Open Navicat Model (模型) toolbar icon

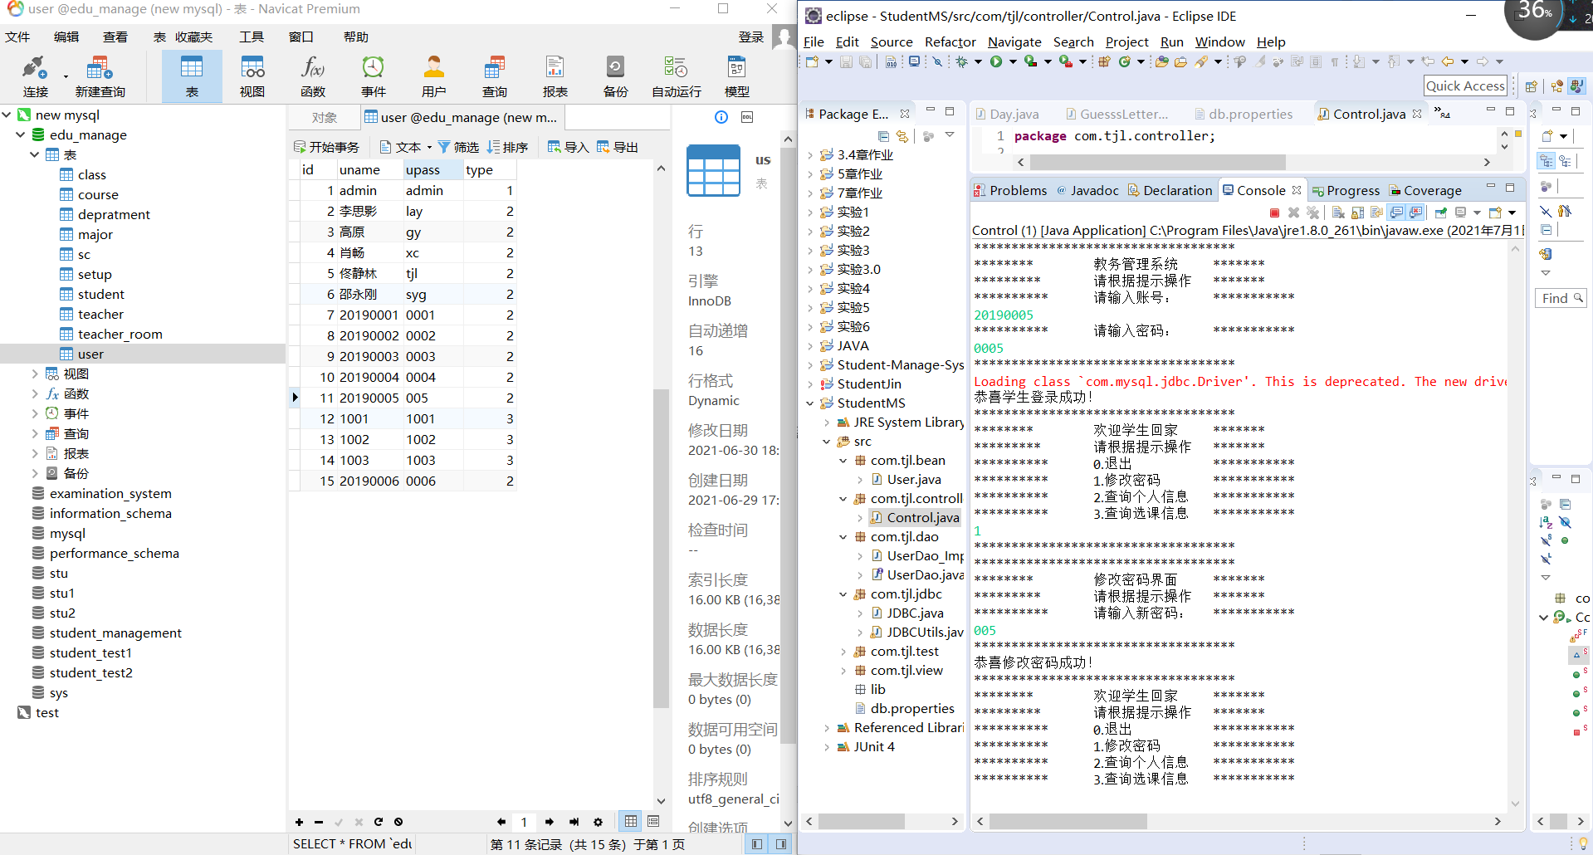[737, 76]
